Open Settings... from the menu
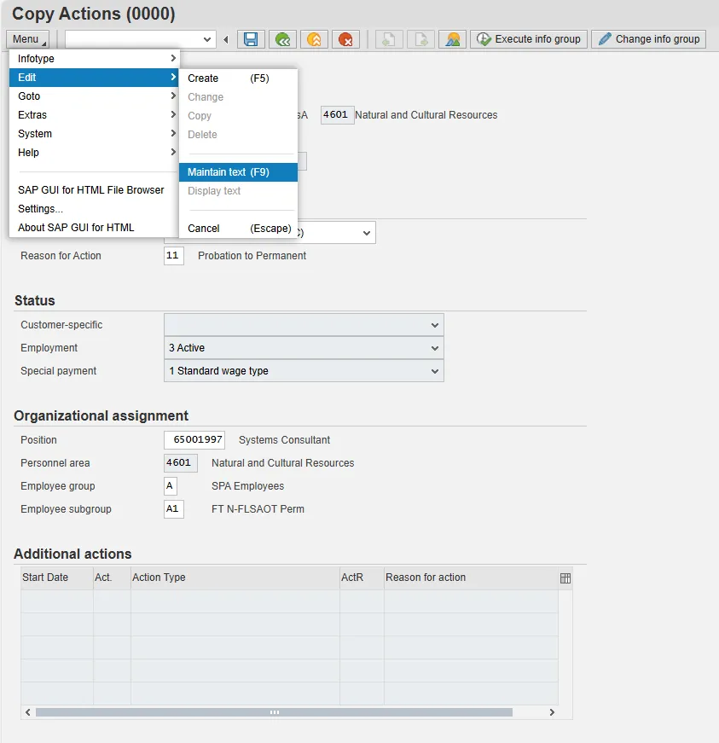 click(41, 209)
